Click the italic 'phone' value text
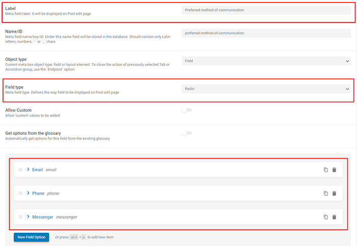 [53, 193]
